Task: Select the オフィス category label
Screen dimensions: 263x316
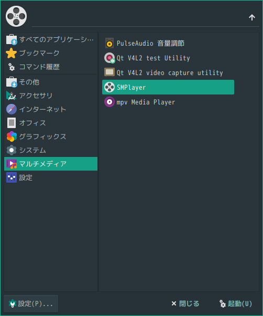Action: click(x=32, y=123)
